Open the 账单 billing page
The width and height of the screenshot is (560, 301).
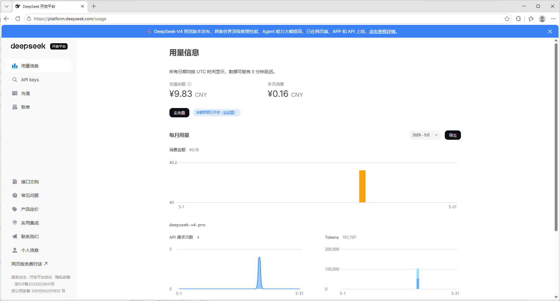[x=39, y=107]
